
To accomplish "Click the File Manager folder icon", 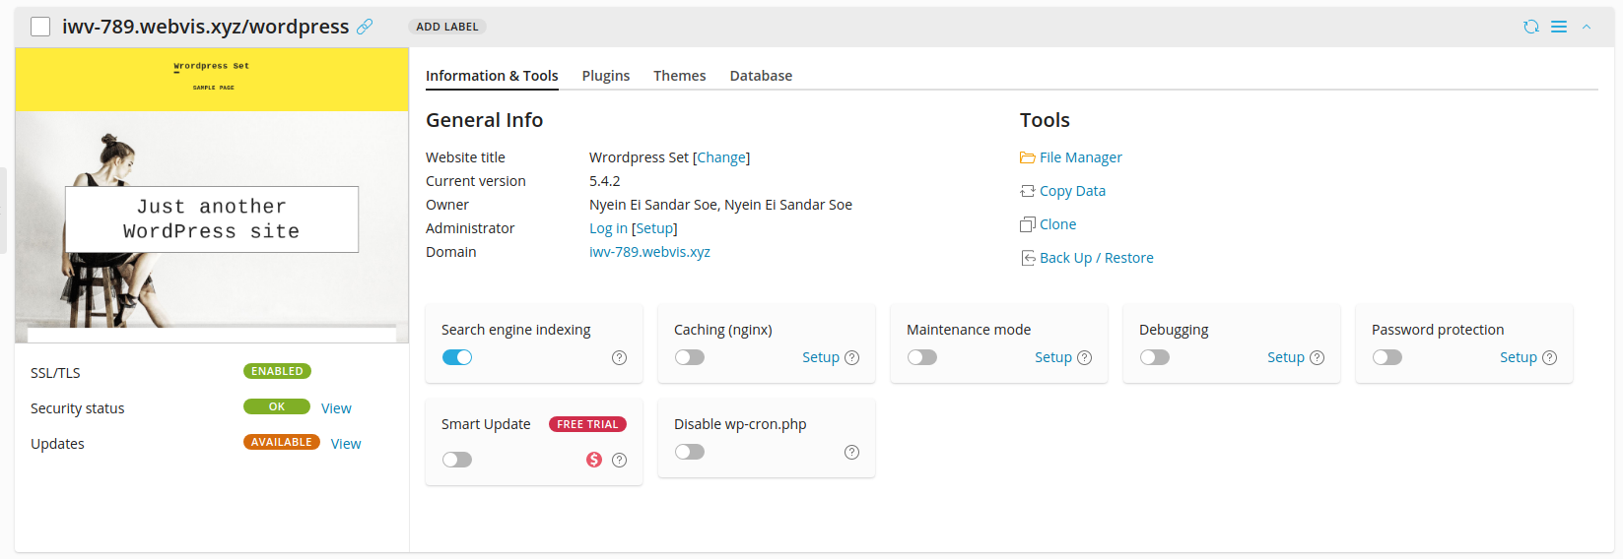I will (x=1027, y=157).
